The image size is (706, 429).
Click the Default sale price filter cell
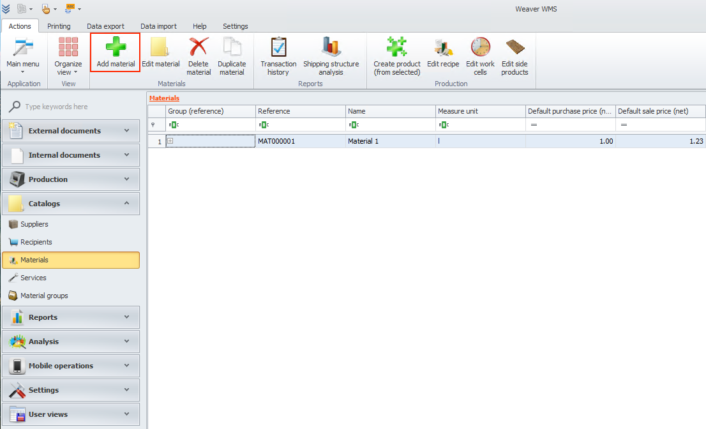point(661,124)
